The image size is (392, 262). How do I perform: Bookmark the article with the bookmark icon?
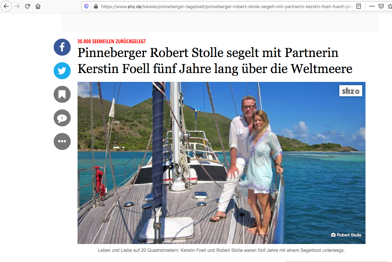(62, 94)
